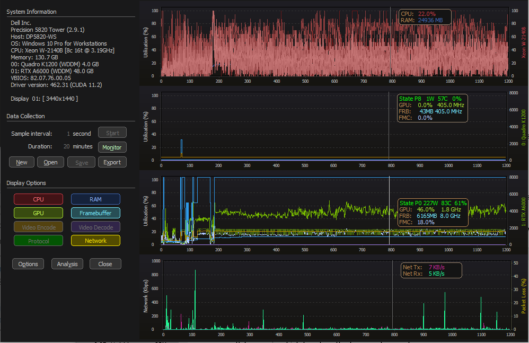
Task: Toggle the CPU display option
Action: [38, 199]
